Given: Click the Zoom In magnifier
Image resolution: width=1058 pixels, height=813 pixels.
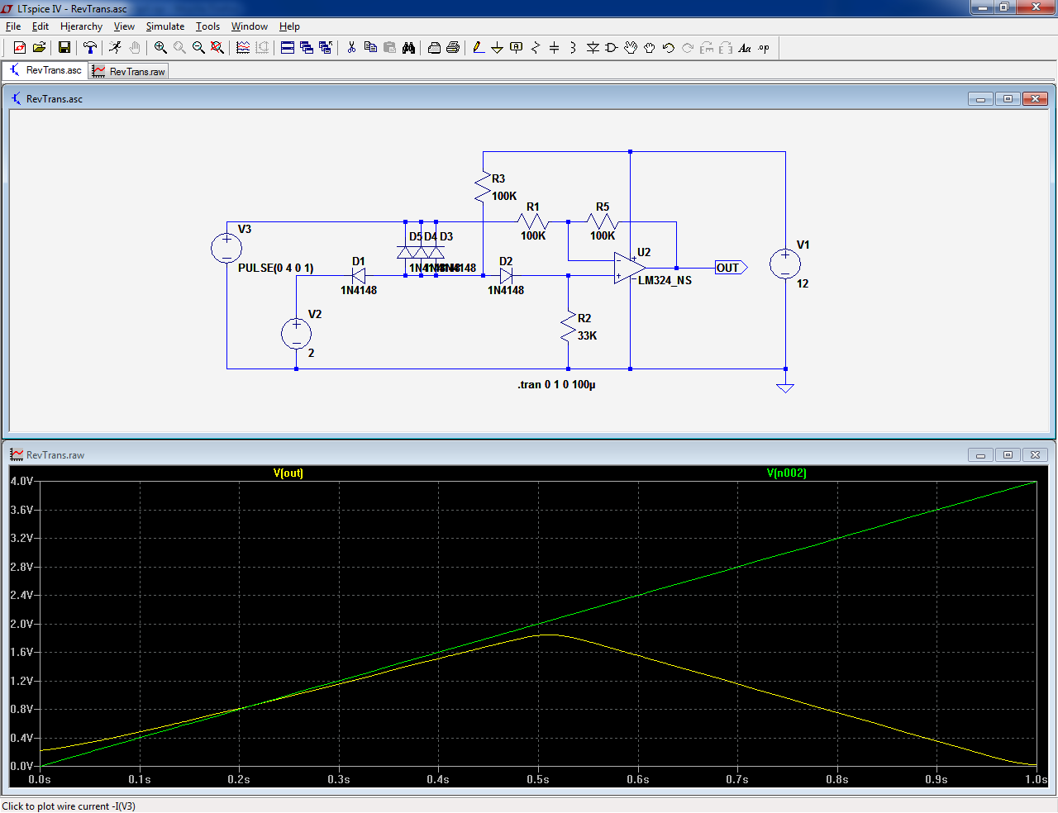Looking at the screenshot, I should coord(160,48).
